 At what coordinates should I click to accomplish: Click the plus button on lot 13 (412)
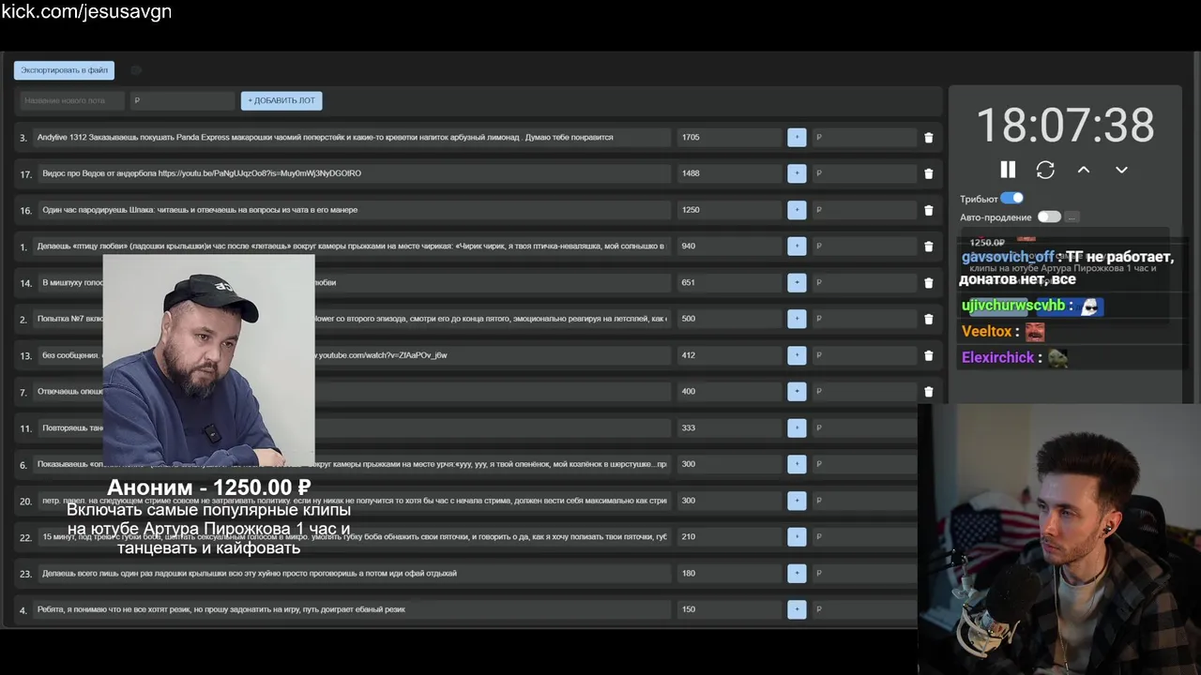coord(797,355)
